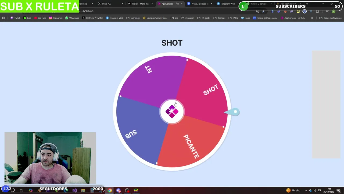
Task: Open the File Explorer taskbar icon
Action: pyautogui.click(x=83, y=190)
